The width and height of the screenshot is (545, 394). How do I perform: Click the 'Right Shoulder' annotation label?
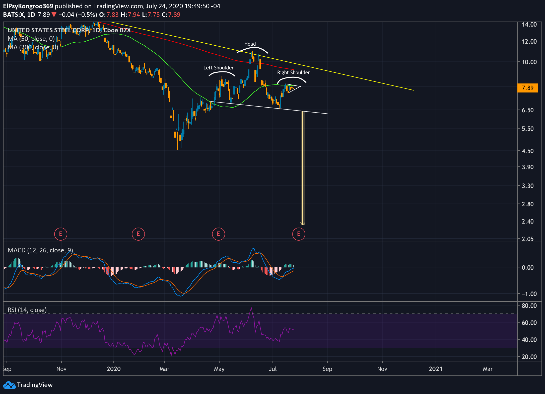293,72
